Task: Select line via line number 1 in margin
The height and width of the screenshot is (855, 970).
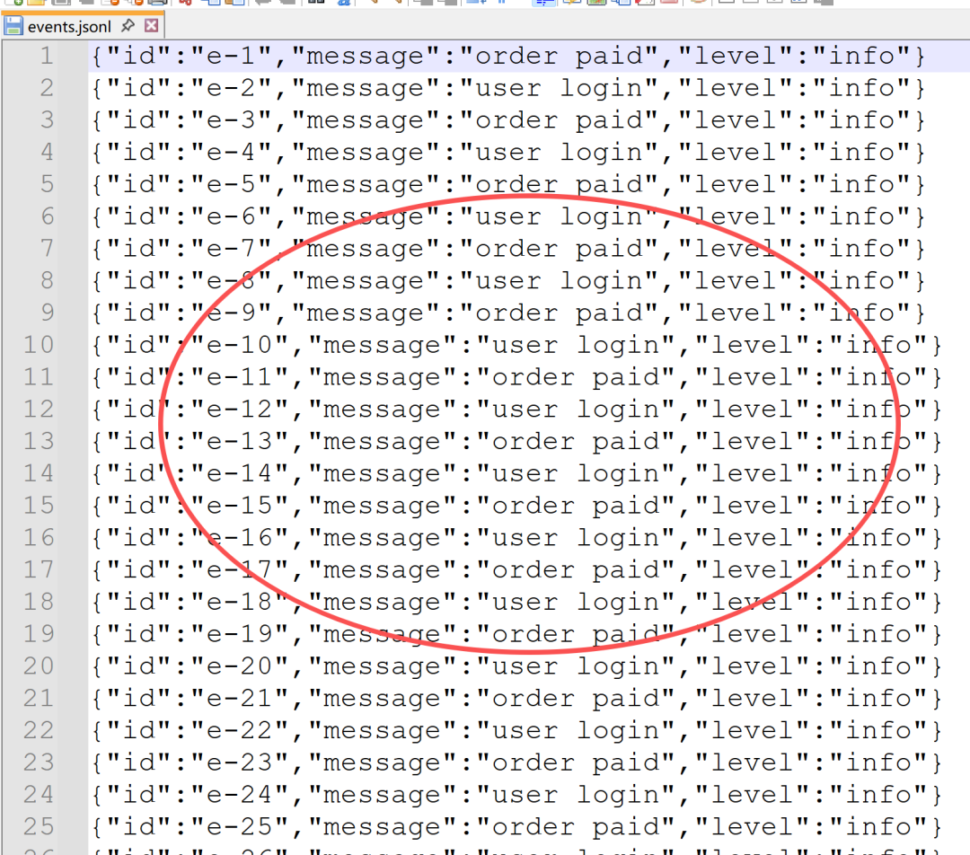Action: tap(47, 57)
